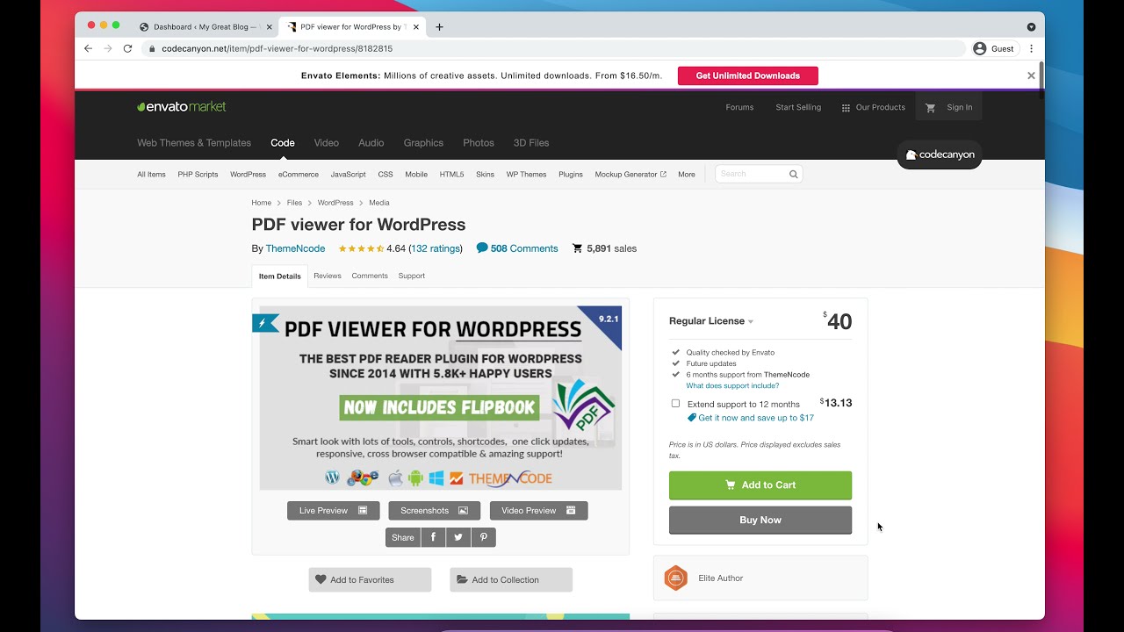Share item on Twitter
Viewport: 1124px width, 632px height.
pyautogui.click(x=458, y=537)
